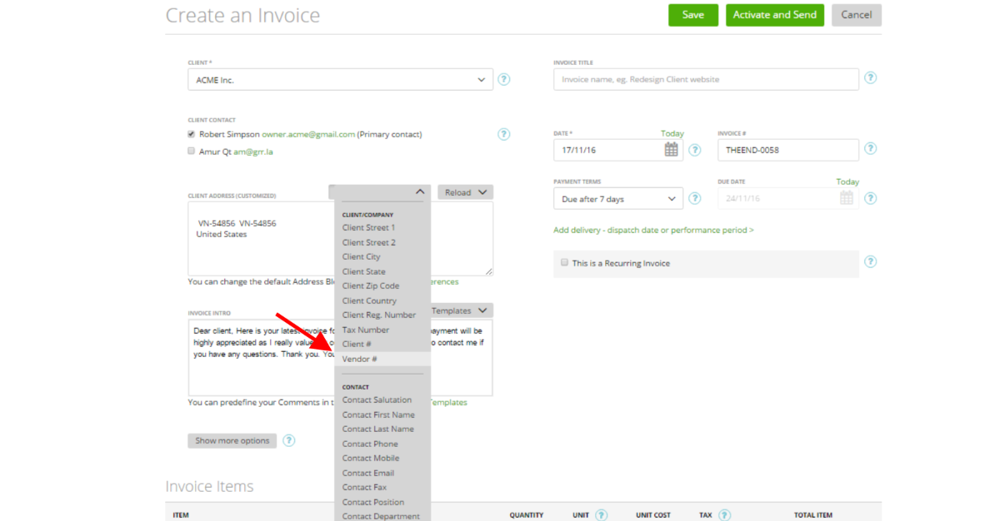
Task: Click Show more options button
Action: click(232, 440)
